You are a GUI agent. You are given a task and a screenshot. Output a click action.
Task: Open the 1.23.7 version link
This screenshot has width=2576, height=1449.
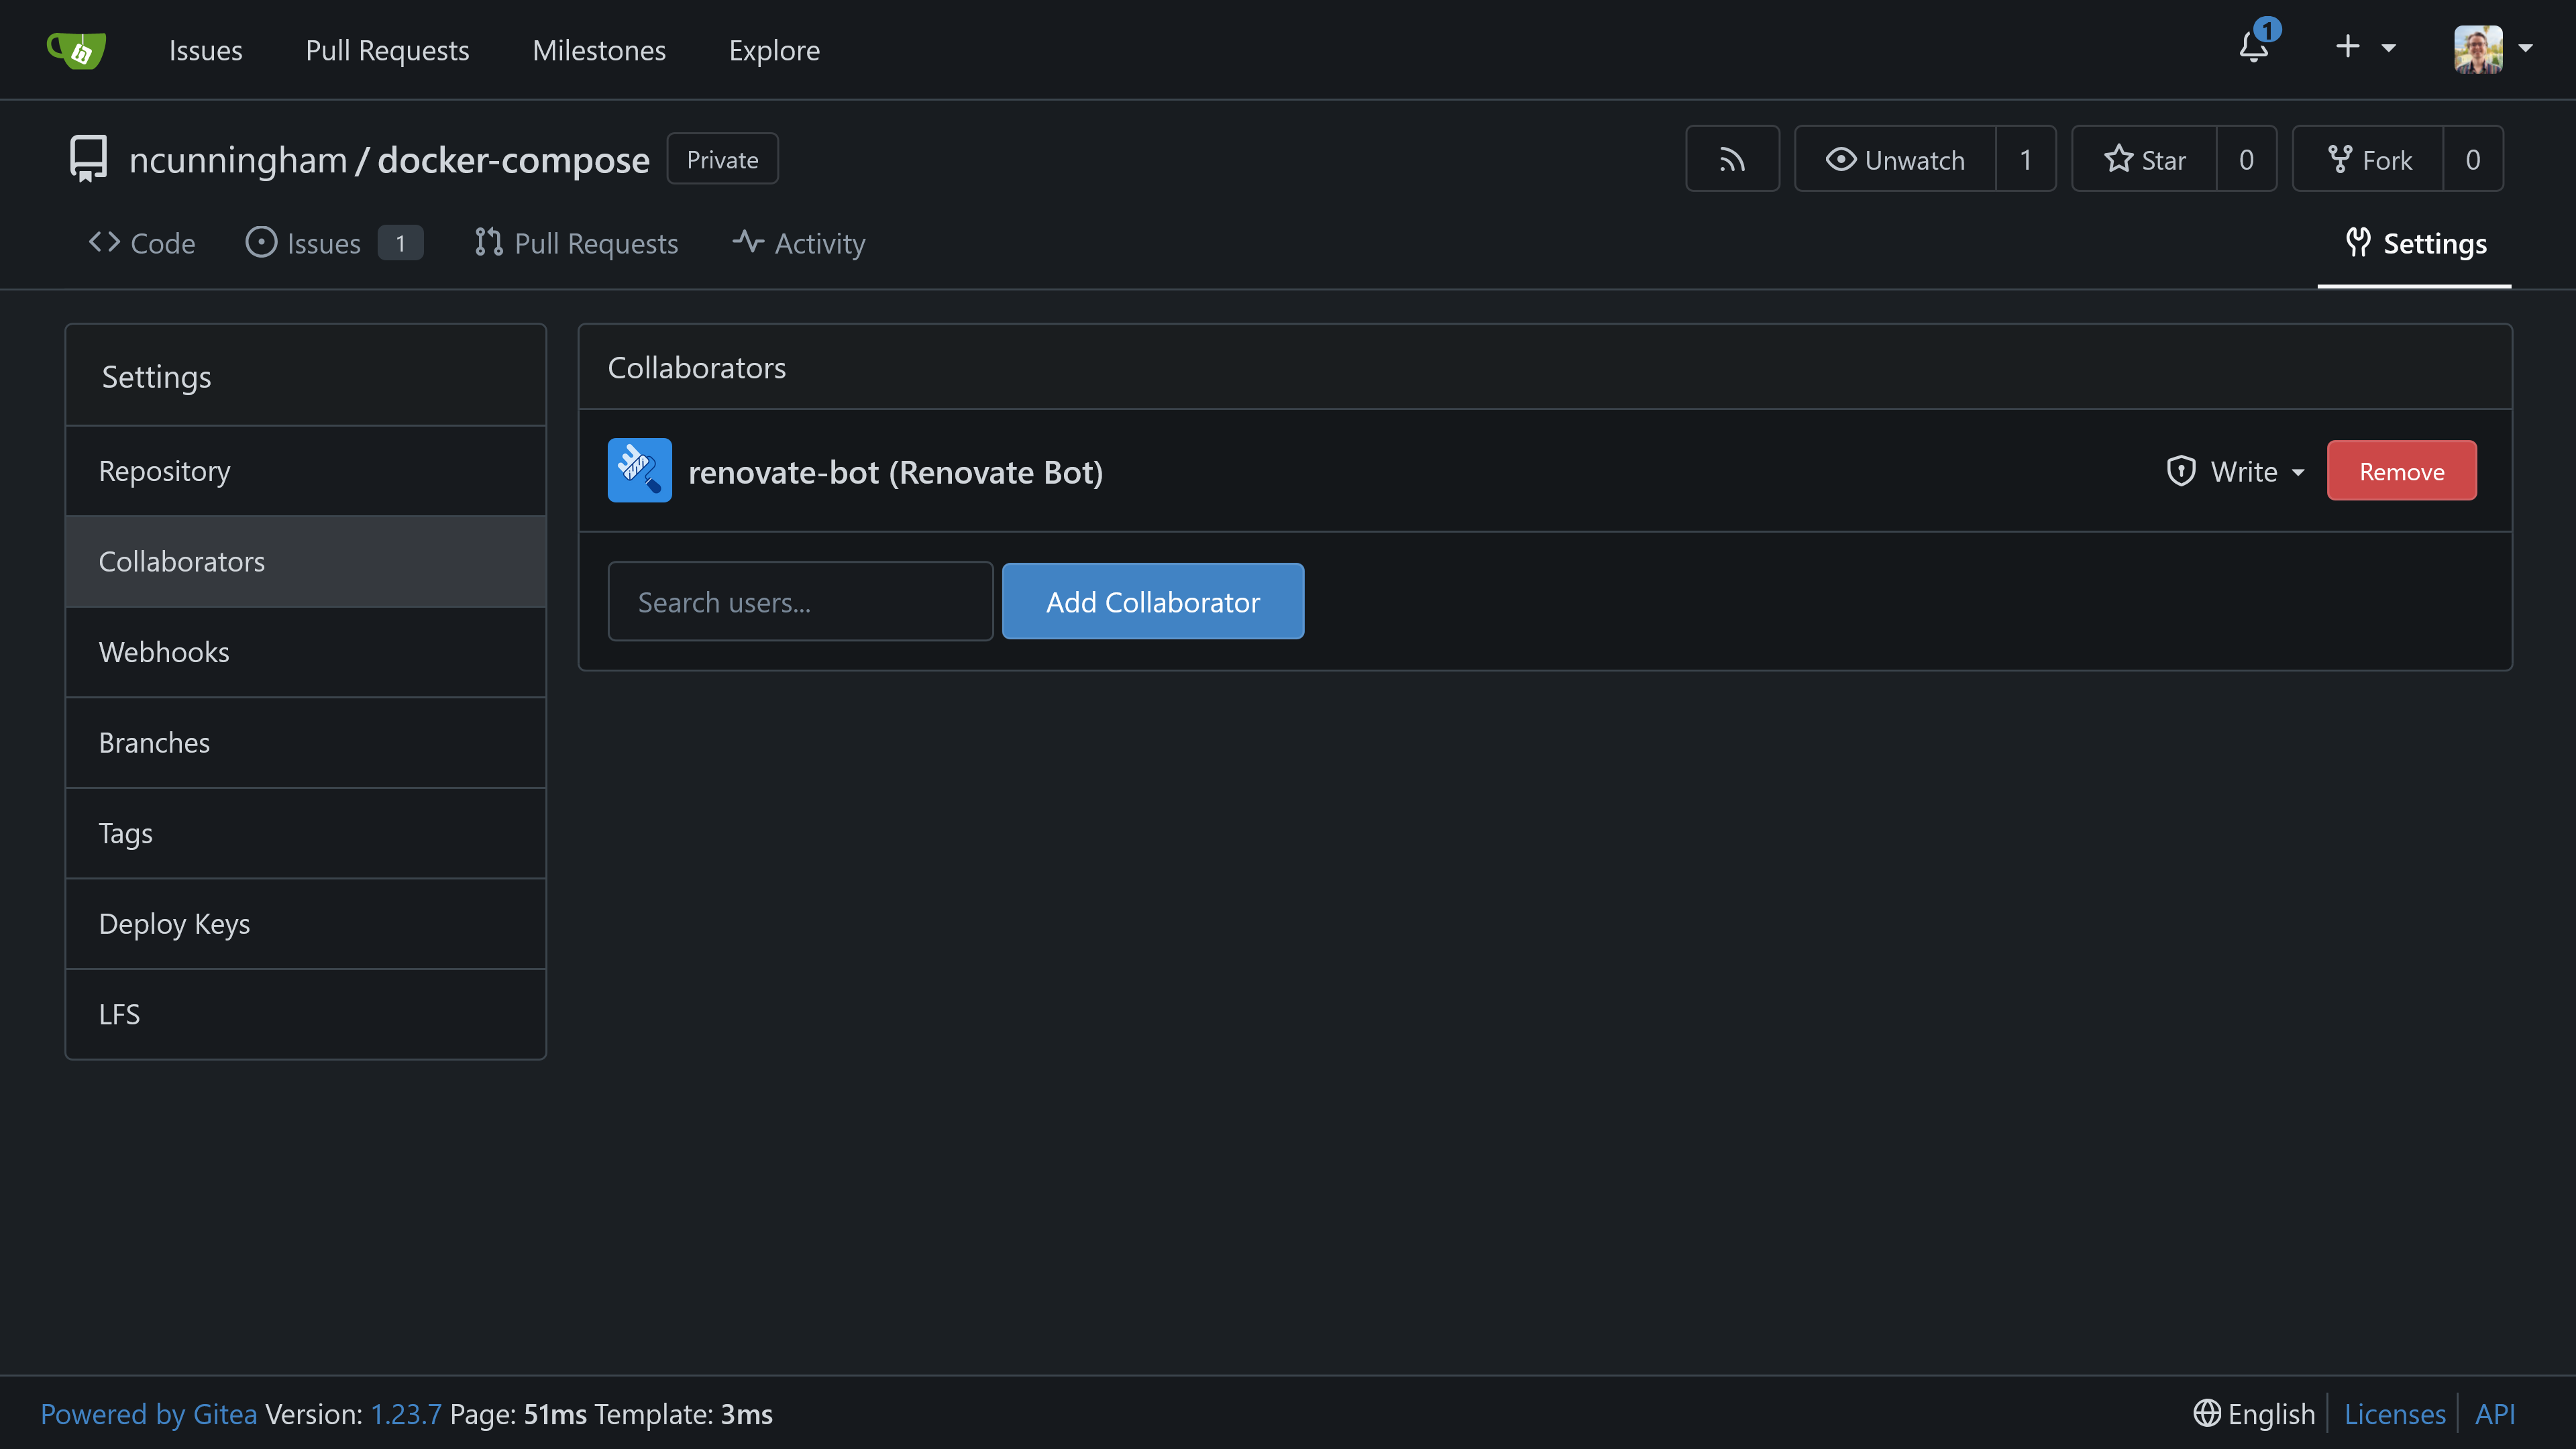(406, 1414)
